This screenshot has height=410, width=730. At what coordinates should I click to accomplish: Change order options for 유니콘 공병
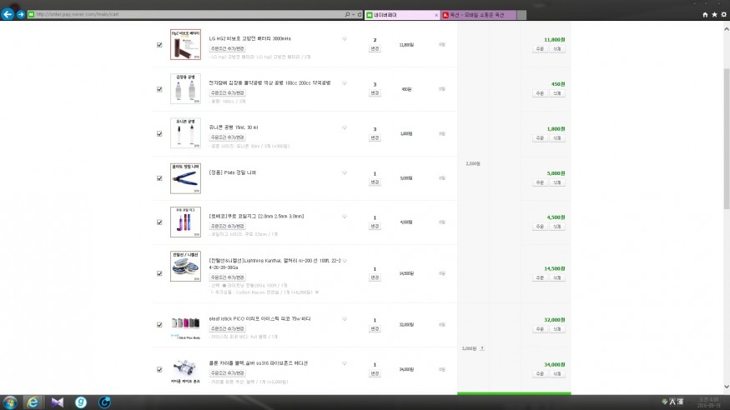tap(227, 137)
